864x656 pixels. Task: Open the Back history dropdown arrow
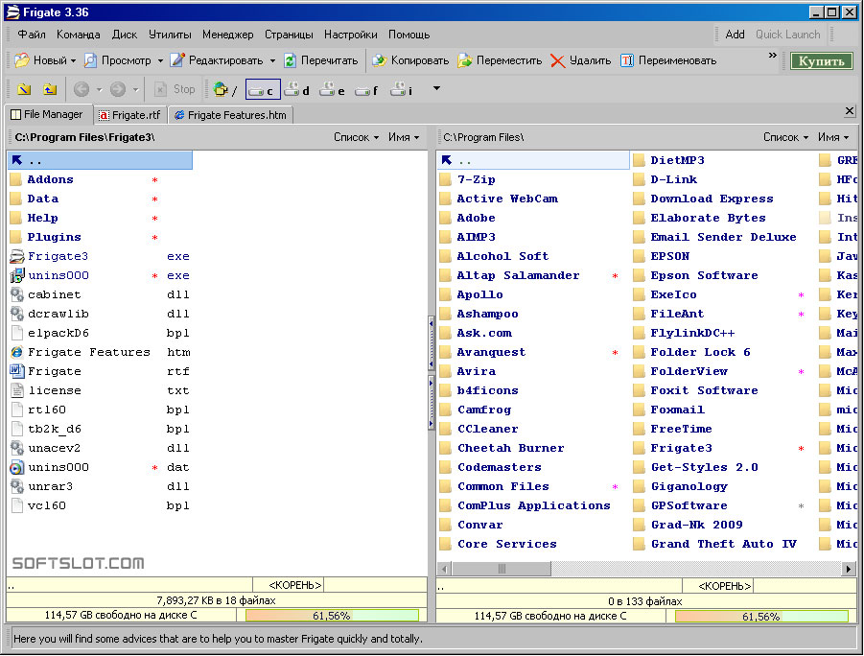point(99,89)
